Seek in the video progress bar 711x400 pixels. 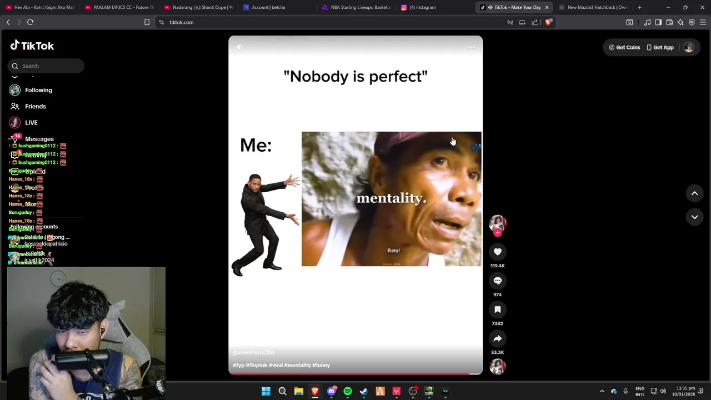tap(355, 373)
